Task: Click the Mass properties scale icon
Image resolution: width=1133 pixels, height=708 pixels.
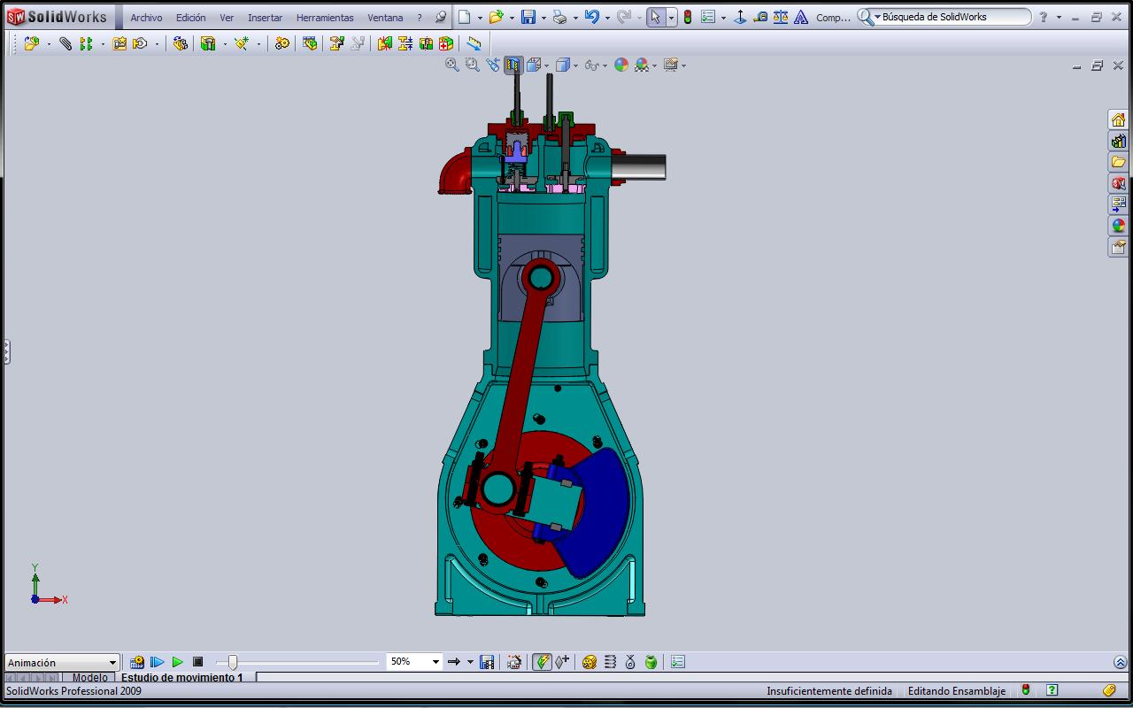Action: click(x=781, y=17)
